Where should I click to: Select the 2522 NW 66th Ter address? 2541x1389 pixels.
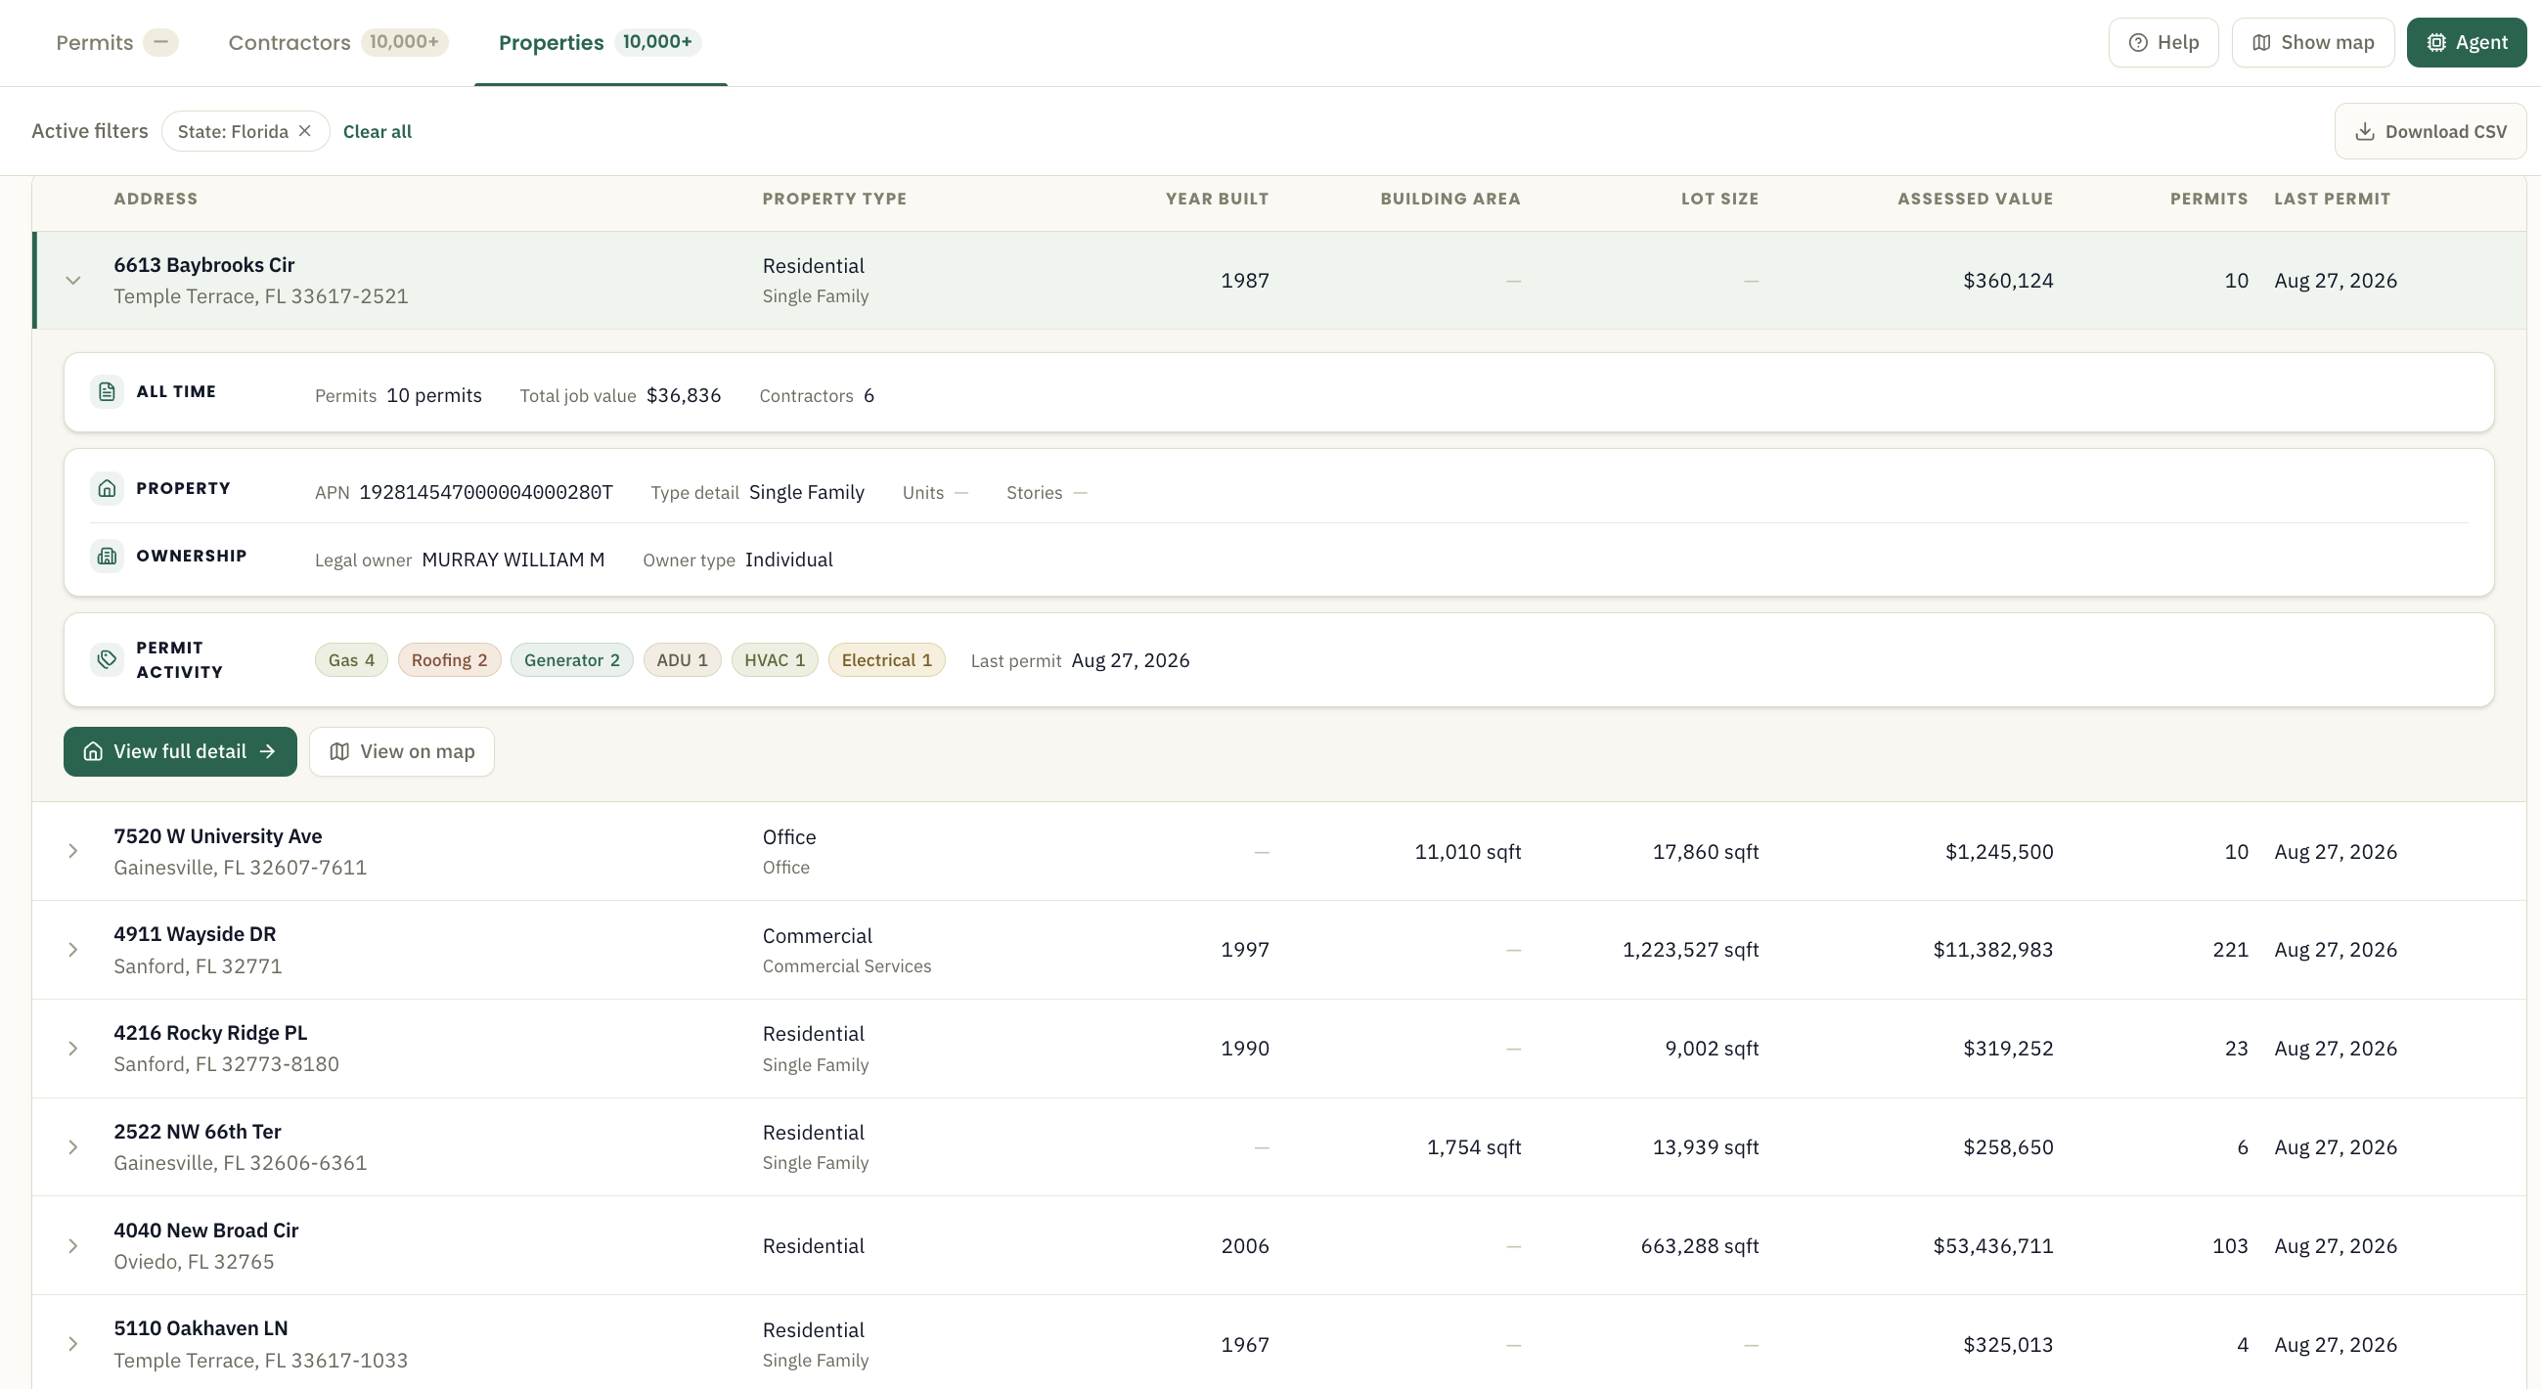point(198,1131)
